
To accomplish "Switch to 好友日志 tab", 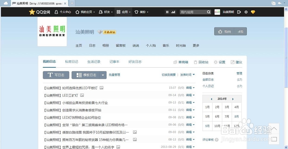I will click(x=135, y=62).
